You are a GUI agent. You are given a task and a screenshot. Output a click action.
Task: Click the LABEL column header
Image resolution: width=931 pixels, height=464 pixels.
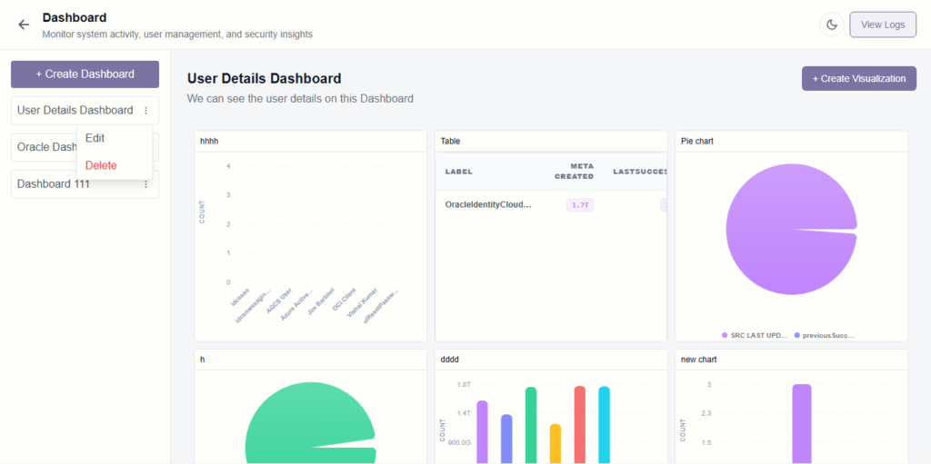click(458, 172)
